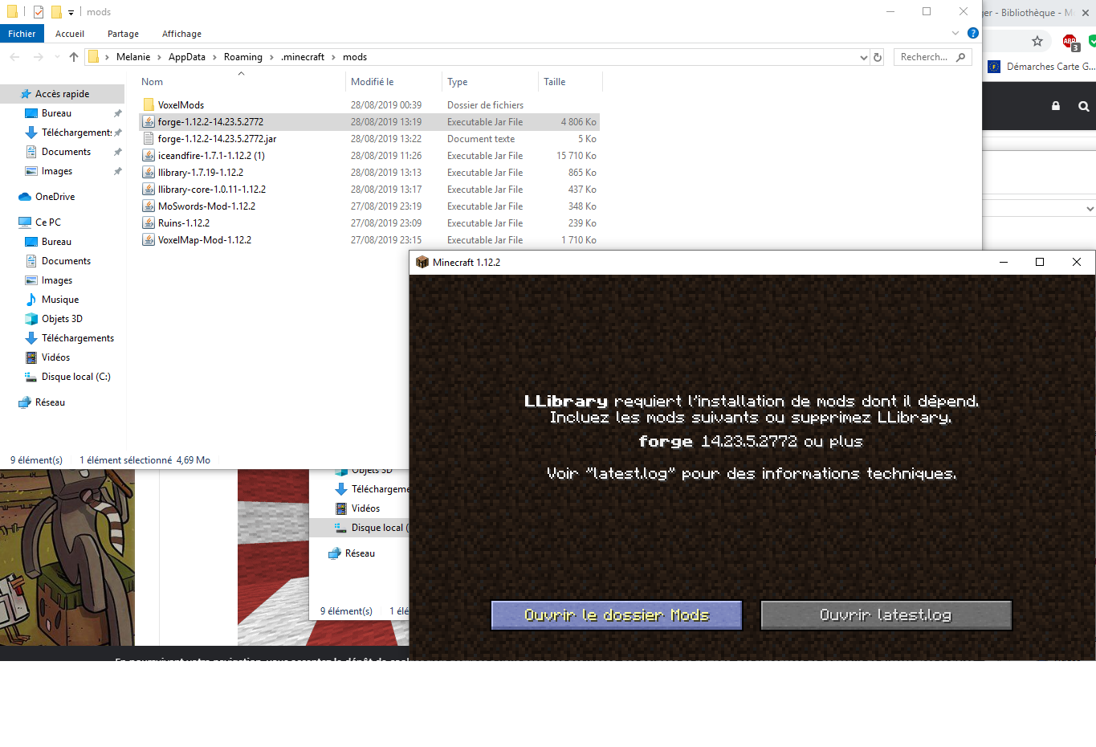Click Réseau in the background Explorer window
Viewport: 1096px width, 747px height.
360,553
